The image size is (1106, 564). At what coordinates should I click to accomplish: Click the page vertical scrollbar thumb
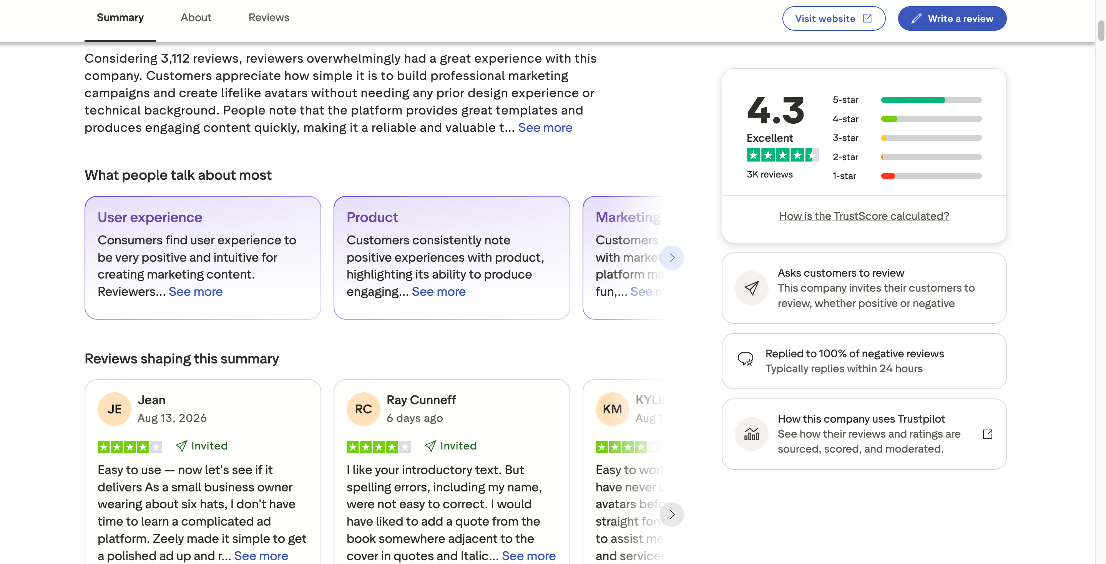1101,30
